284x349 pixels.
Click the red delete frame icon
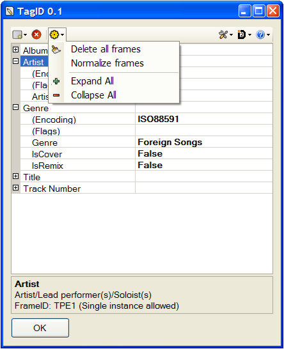tap(36, 35)
